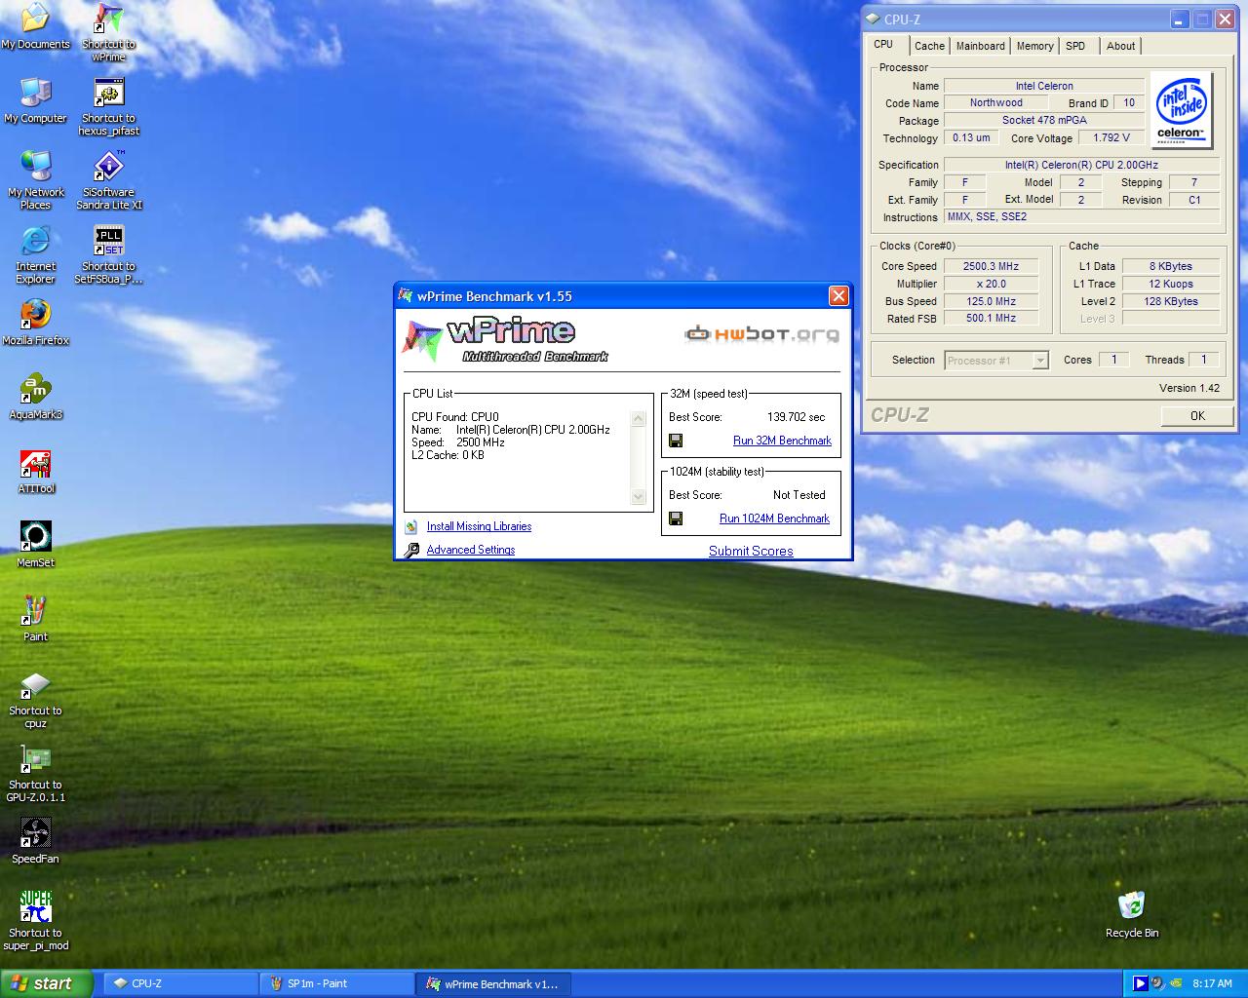The height and width of the screenshot is (998, 1248).
Task: Switch to CPU-Z taskbar button
Action: point(178,983)
